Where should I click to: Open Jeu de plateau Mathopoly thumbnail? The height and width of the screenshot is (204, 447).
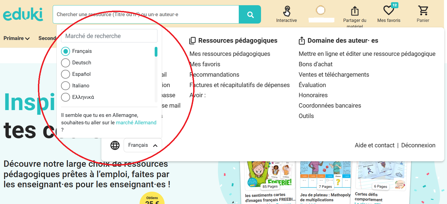click(x=325, y=175)
